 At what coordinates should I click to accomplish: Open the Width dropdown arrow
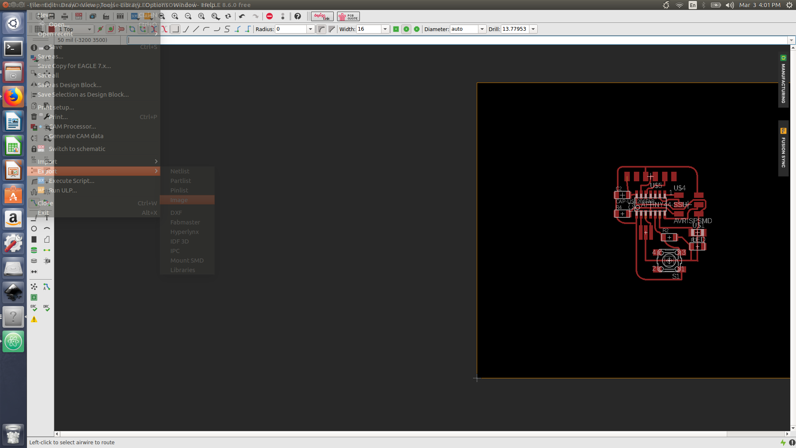385,29
